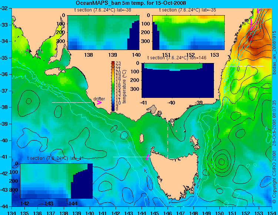The width and height of the screenshot is (278, 215).
Task: Click the '152' tick label in the lat=-35 inset
Action: click(x=191, y=55)
